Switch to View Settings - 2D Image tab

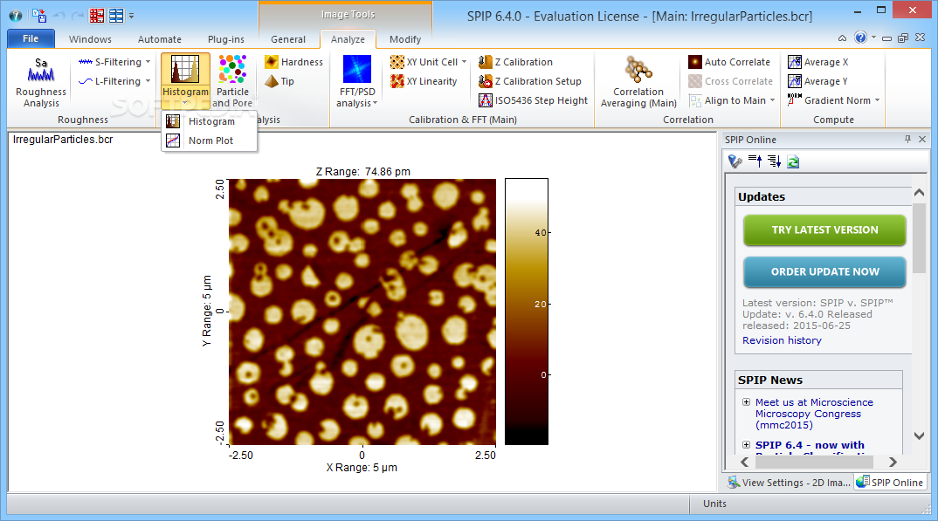[x=789, y=482]
